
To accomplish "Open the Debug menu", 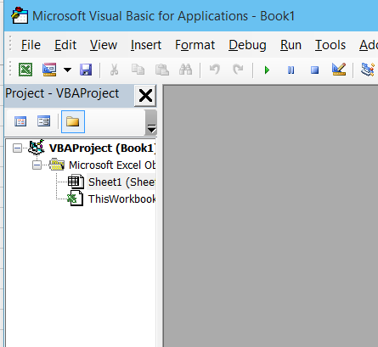I will (x=247, y=45).
